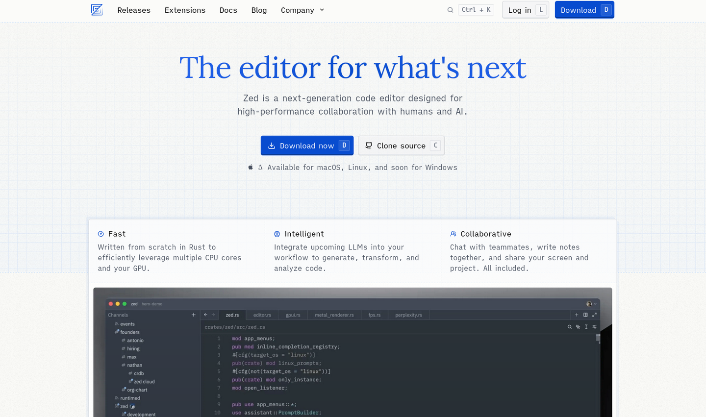Viewport: 706px width, 417px height.
Task: Click the Ctrl + K shortcut badge
Action: (476, 9)
